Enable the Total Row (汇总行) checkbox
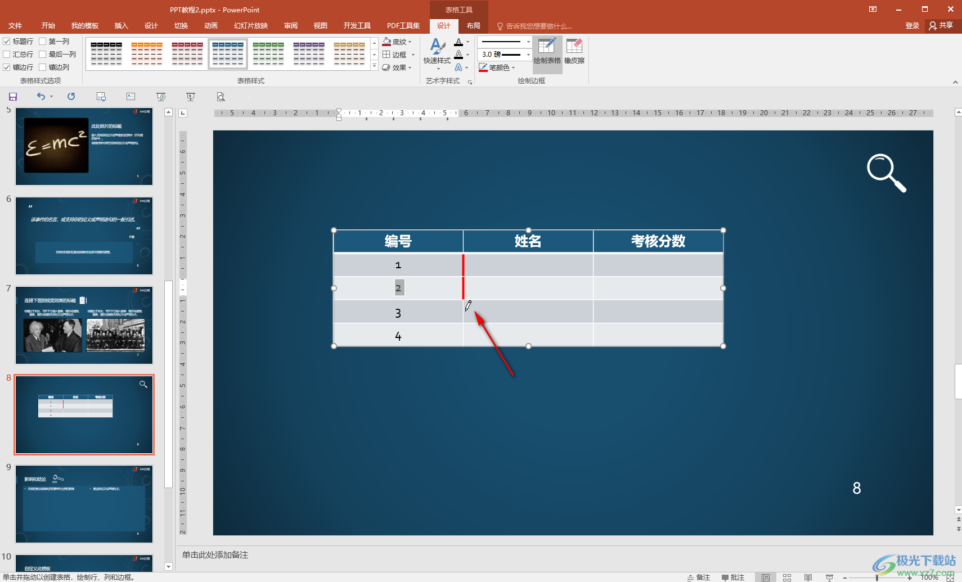Screen dimensions: 962x582 [x=7, y=55]
